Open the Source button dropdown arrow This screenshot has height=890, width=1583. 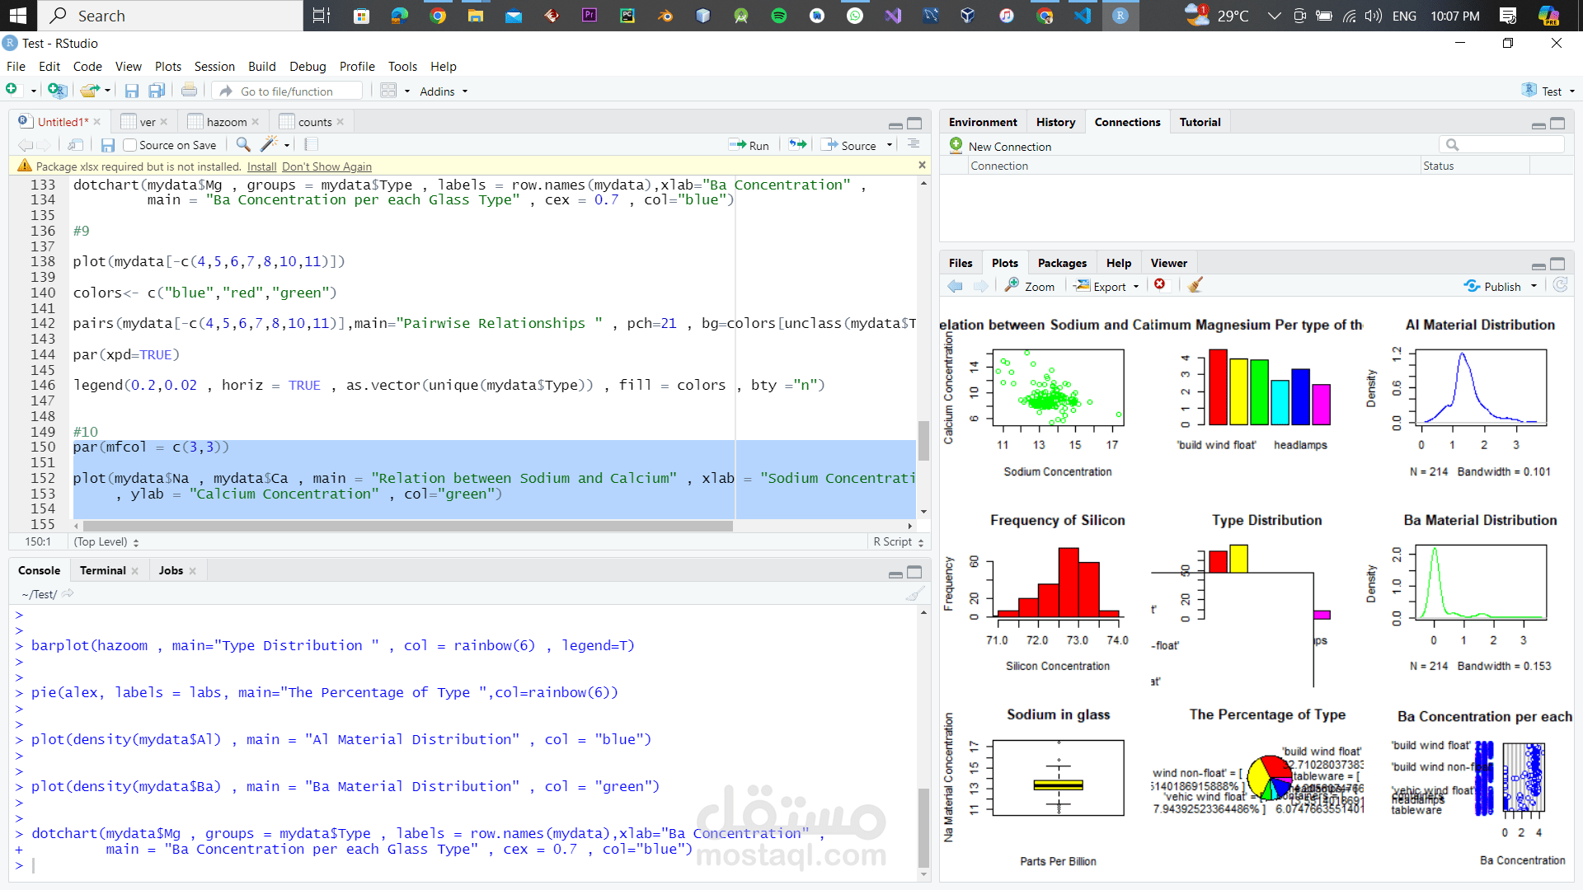(x=890, y=145)
